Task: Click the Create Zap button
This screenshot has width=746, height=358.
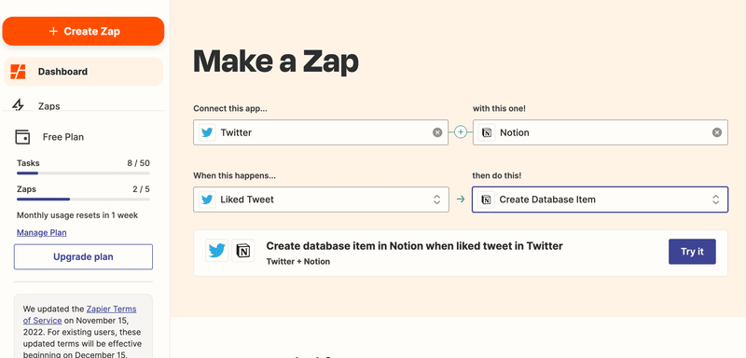Action: pyautogui.click(x=83, y=32)
